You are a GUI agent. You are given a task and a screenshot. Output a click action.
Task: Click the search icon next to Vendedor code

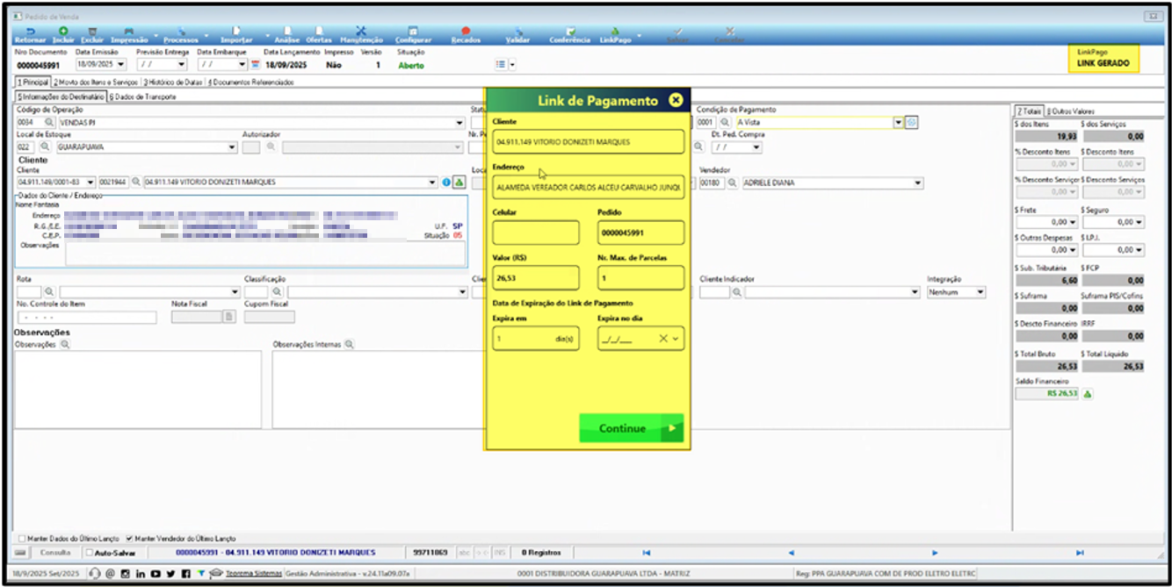(731, 183)
